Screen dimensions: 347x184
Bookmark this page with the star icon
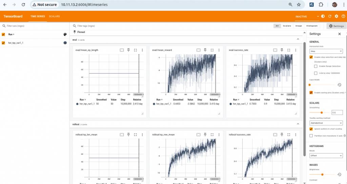tap(299, 5)
